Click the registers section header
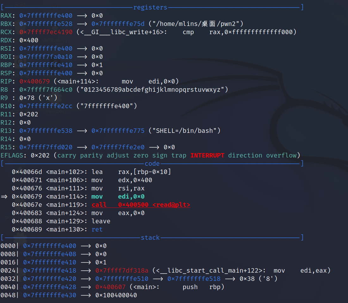Image resolution: width=348 pixels, height=303 pixels. click(x=150, y=7)
